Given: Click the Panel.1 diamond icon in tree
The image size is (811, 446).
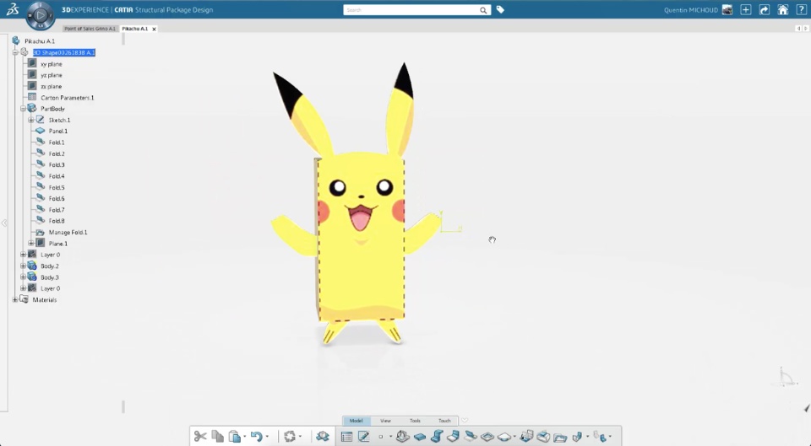Looking at the screenshot, I should coord(41,132).
